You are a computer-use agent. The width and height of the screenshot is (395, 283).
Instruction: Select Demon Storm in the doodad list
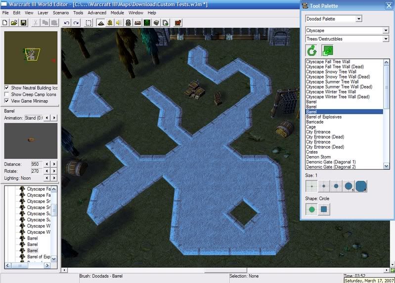318,157
